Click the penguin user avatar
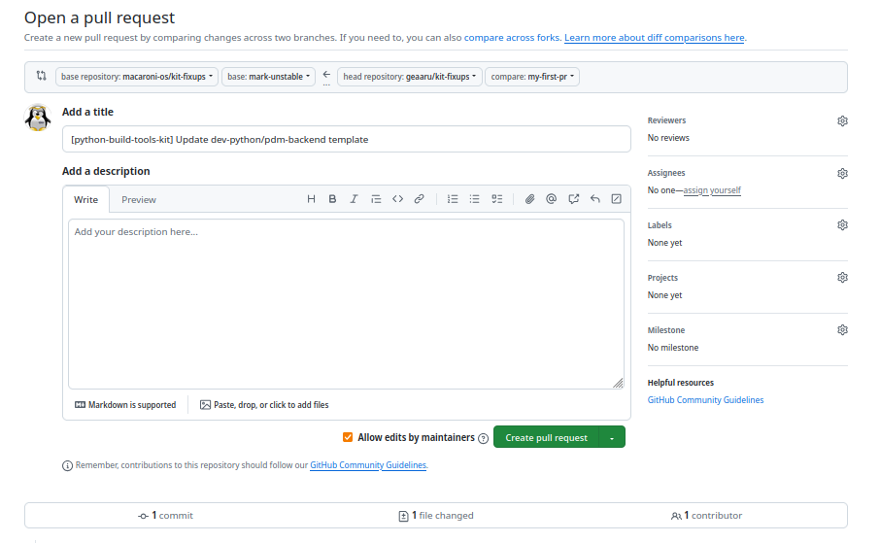This screenshot has width=880, height=543. pos(38,118)
